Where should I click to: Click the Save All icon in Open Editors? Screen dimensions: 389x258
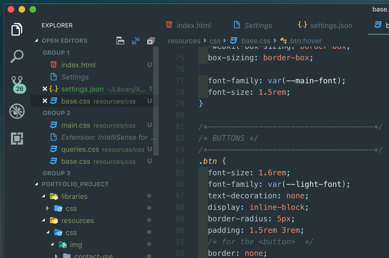(135, 41)
